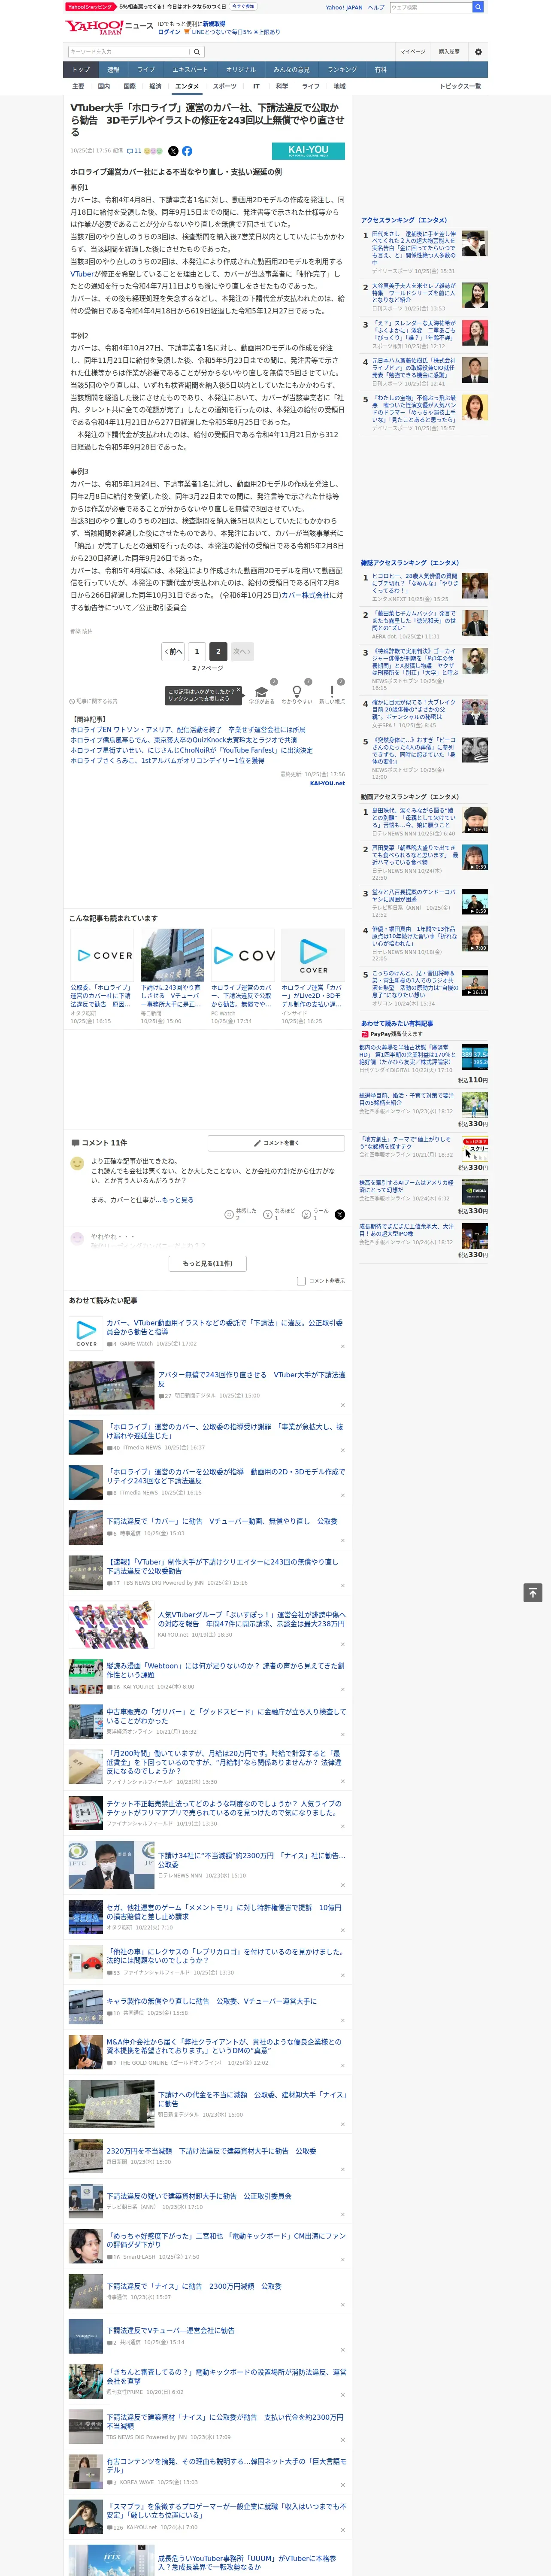Click the yellow avatar of first commenter
The image size is (551, 2576).
point(77,1164)
